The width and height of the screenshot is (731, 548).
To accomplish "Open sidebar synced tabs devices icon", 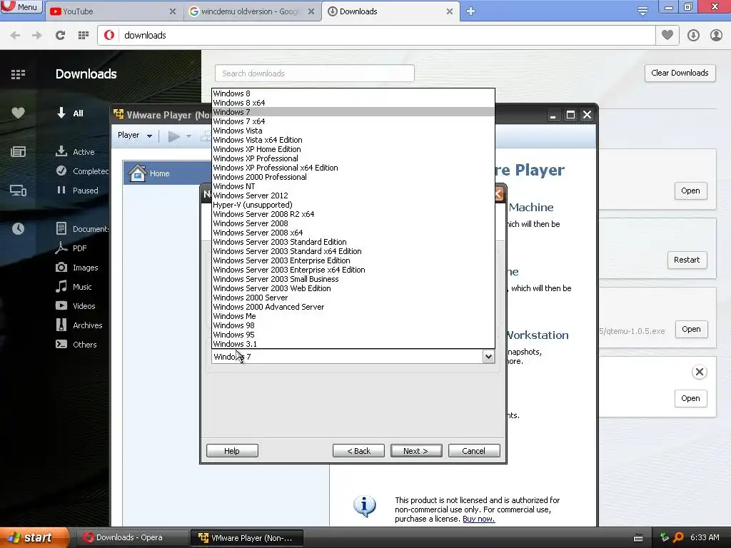I will pyautogui.click(x=18, y=190).
